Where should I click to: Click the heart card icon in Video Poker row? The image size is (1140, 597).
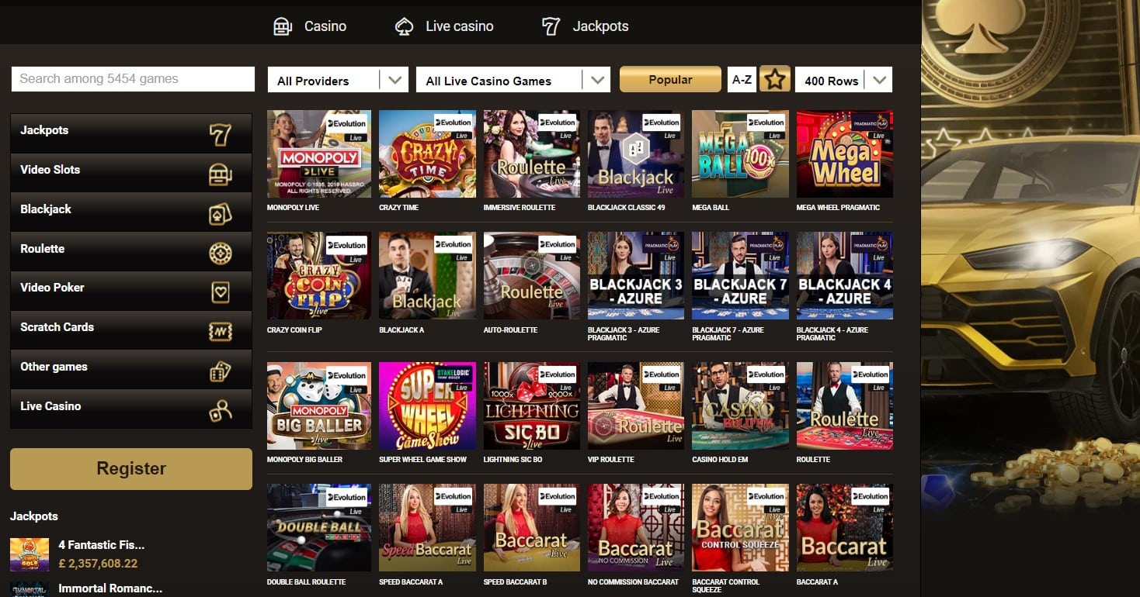pos(221,292)
